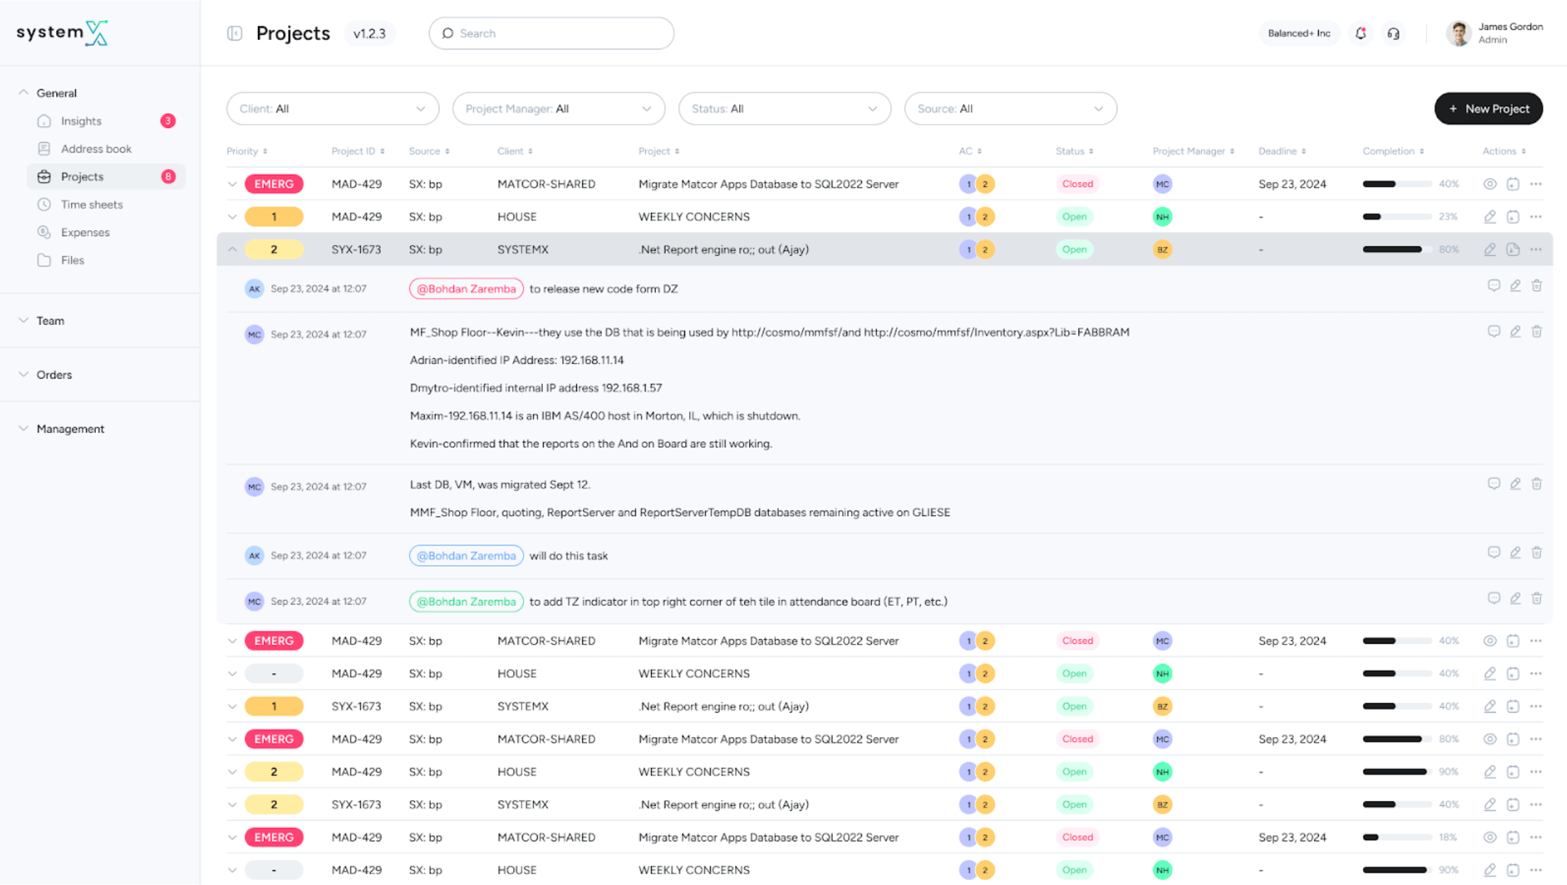Open the Status: All filter dropdown
This screenshot has height=885, width=1567.
click(784, 108)
